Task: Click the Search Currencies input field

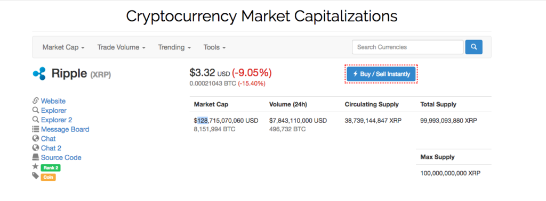Action: 408,47
